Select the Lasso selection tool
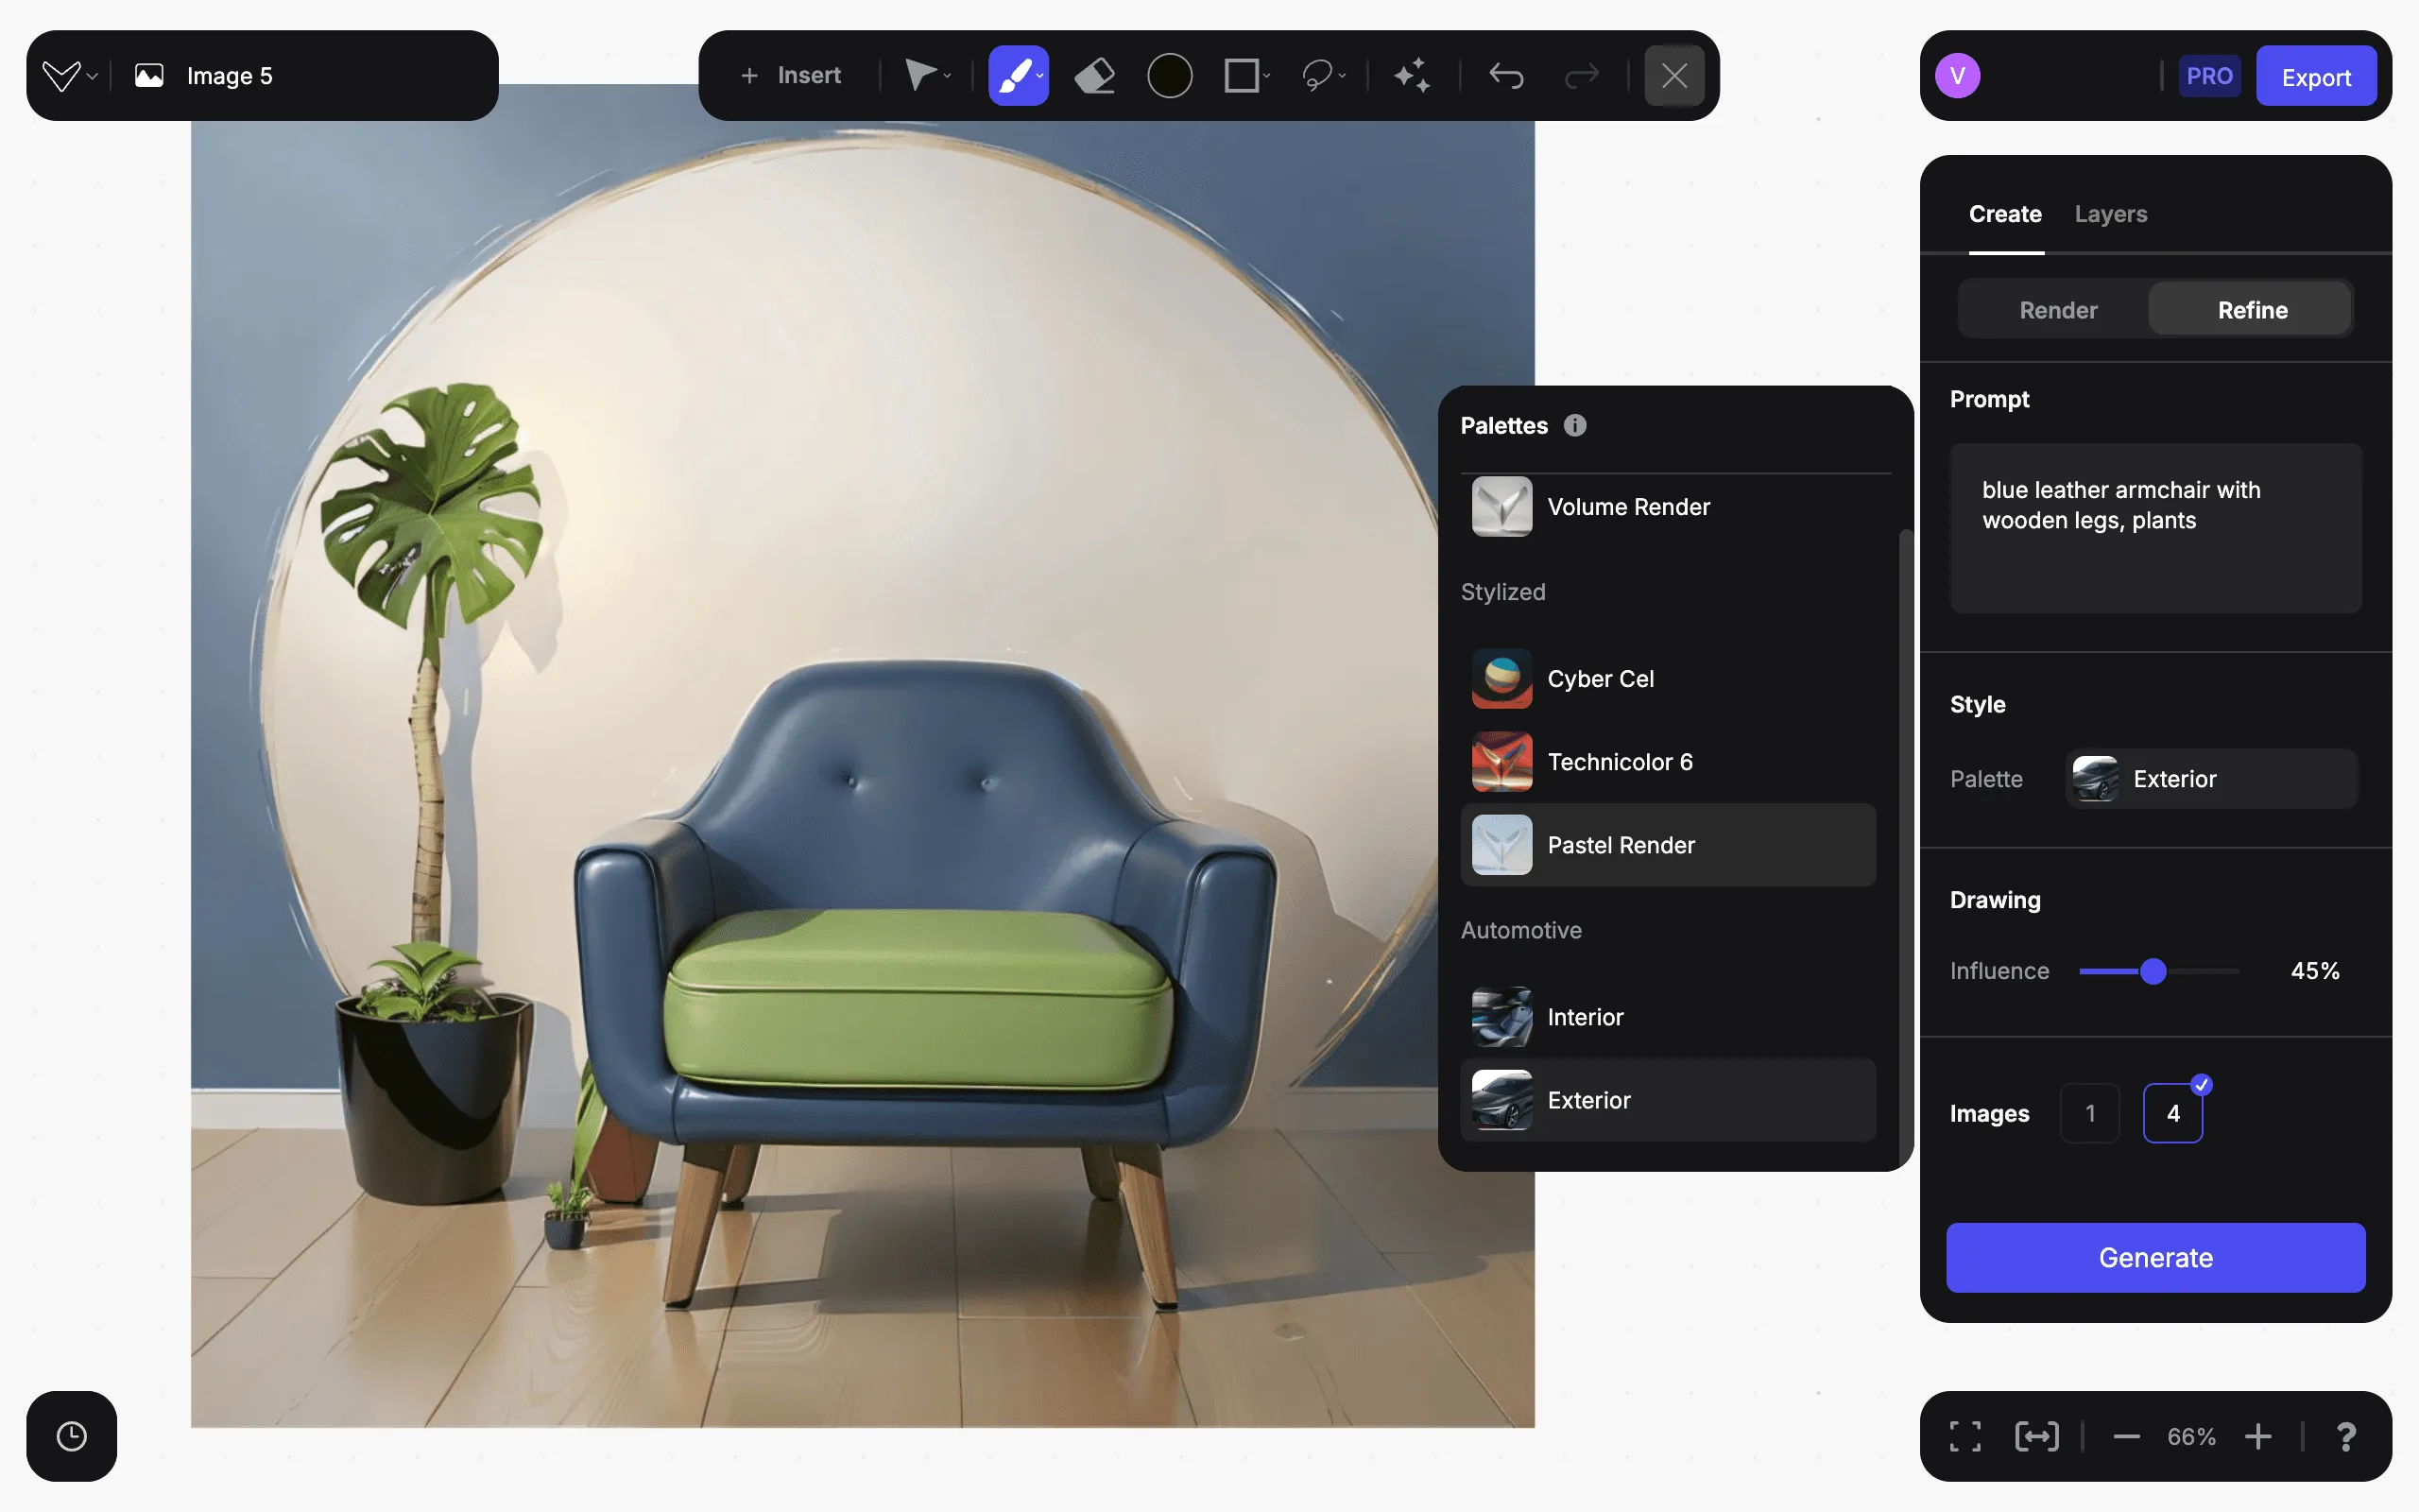Image resolution: width=2419 pixels, height=1512 pixels. click(x=1317, y=76)
